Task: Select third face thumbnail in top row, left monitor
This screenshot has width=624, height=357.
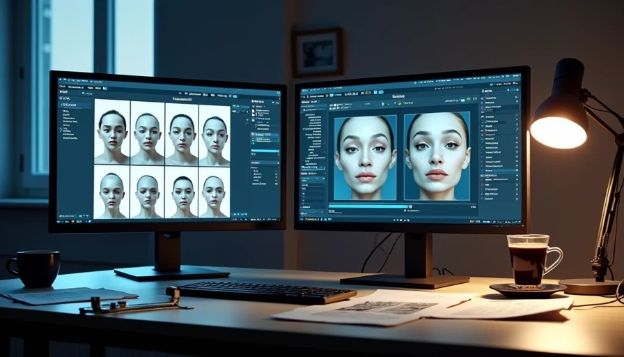Action: click(x=182, y=133)
